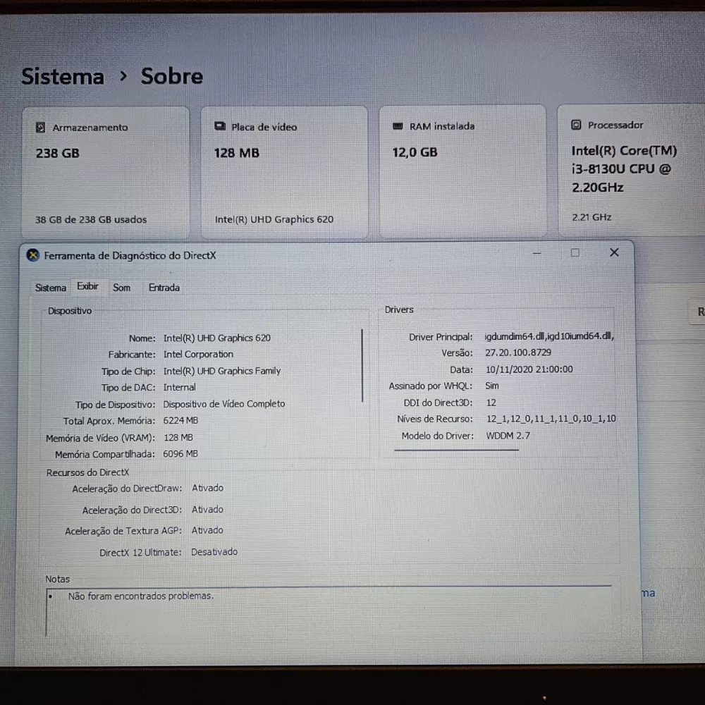Maximize the DirectX diagnostic window
705x705 pixels.
coord(575,252)
